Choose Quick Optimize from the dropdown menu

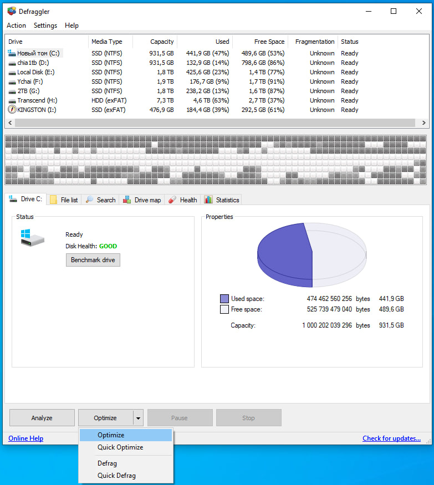[x=126, y=447]
